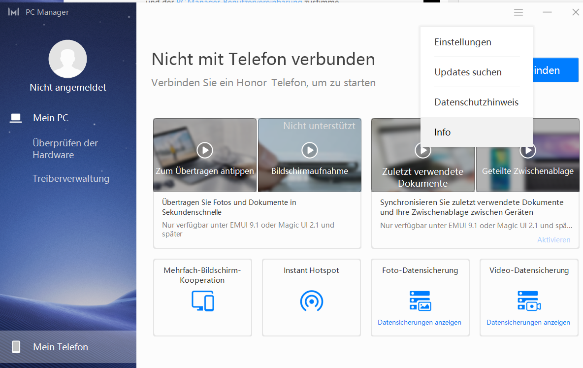Click the Mein Telefon phone icon
This screenshot has height=368, width=583.
(16, 347)
